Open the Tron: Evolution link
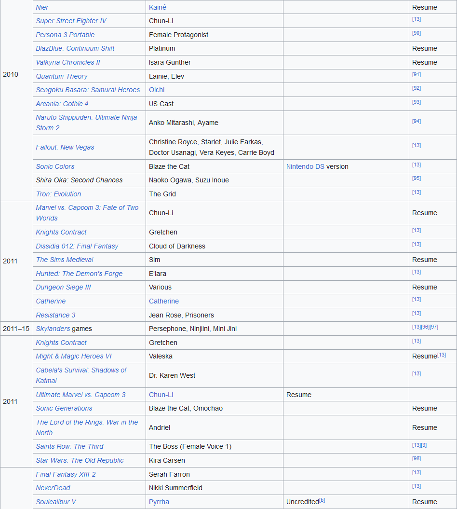The image size is (457, 509). tap(58, 194)
